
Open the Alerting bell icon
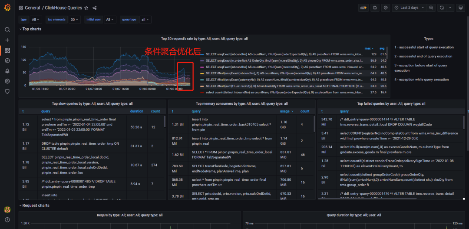(7, 71)
